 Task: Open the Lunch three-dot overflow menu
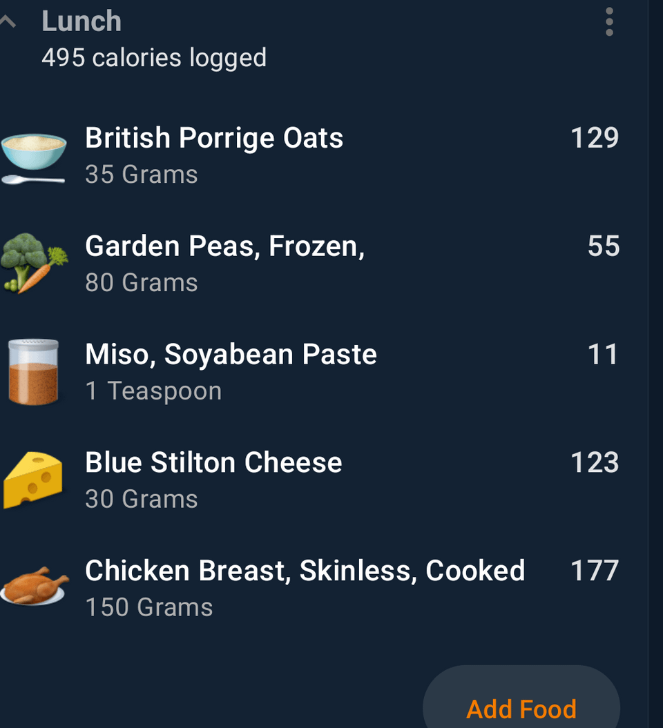[609, 22]
